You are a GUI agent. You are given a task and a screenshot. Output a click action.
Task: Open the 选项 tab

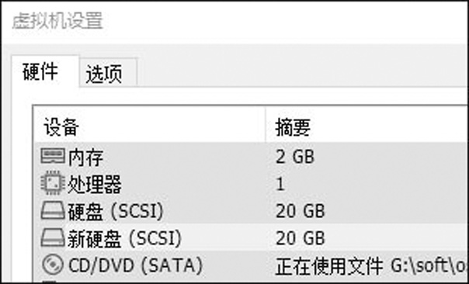click(x=104, y=74)
